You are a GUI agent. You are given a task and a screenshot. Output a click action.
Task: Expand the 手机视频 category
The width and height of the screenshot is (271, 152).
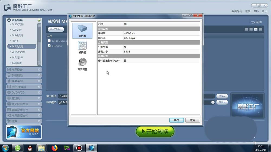24,75
